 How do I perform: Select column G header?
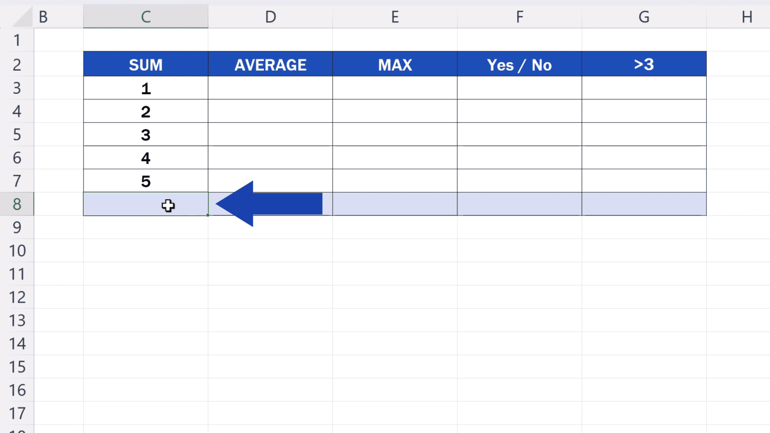[643, 16]
